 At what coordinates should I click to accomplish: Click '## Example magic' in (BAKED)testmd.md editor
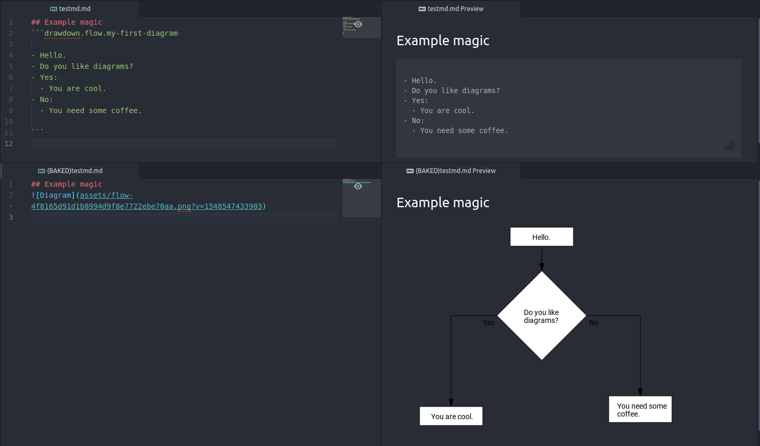click(66, 184)
